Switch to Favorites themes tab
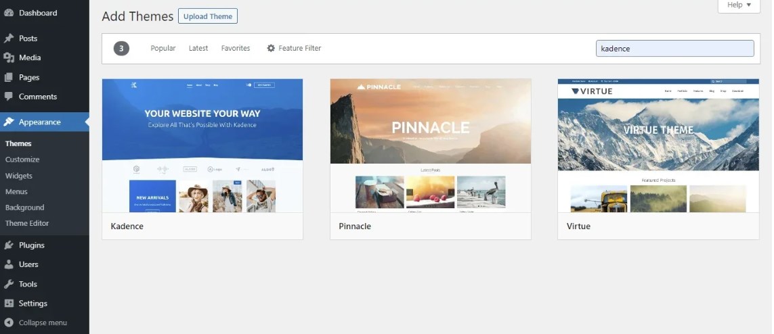 pos(236,48)
